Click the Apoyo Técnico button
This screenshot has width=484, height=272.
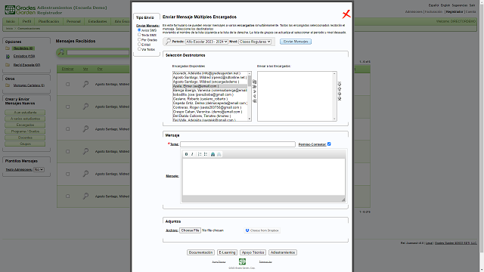(253, 252)
